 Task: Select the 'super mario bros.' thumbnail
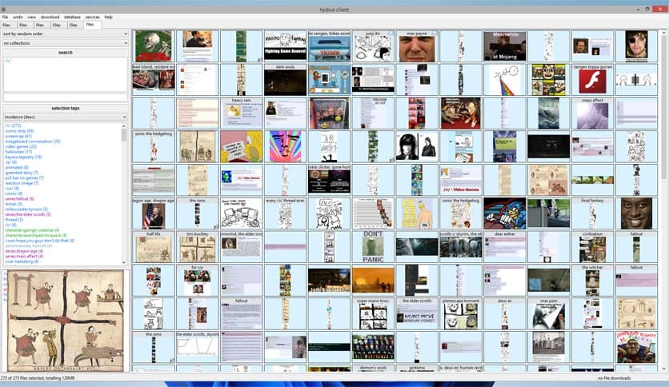point(373,313)
